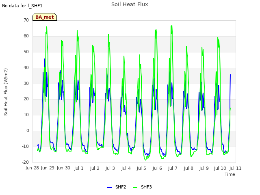Click the BA_met annotation label
The width and height of the screenshot is (260, 195).
pos(45,17)
